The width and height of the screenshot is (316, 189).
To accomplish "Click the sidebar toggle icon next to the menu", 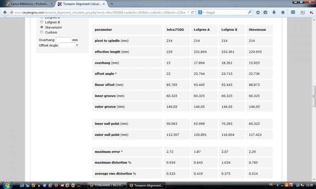I will 303,13.
